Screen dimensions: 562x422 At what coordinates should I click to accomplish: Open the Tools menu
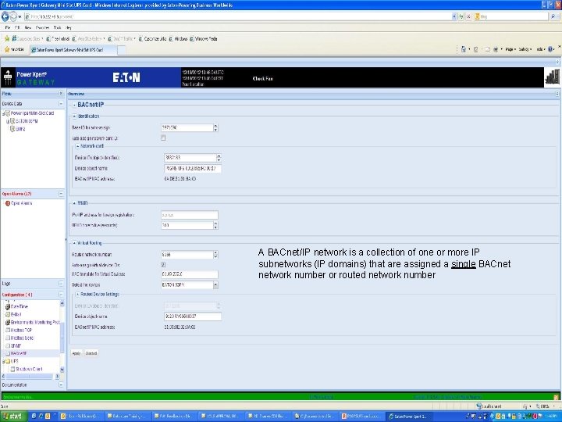pos(57,27)
